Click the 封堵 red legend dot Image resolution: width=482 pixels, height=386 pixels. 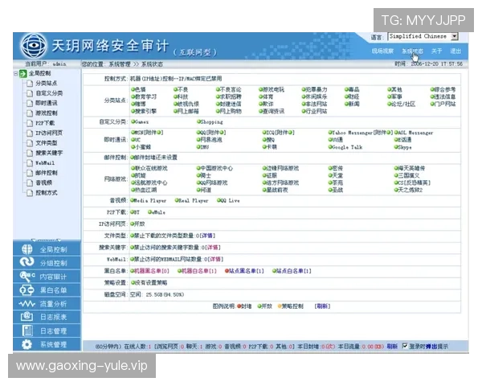(239, 306)
